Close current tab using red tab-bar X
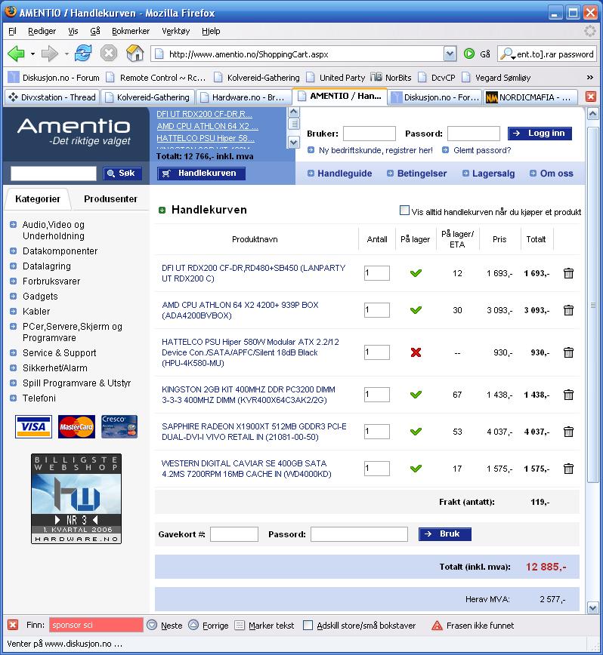Screen dimensions: 603x655 (x=590, y=97)
